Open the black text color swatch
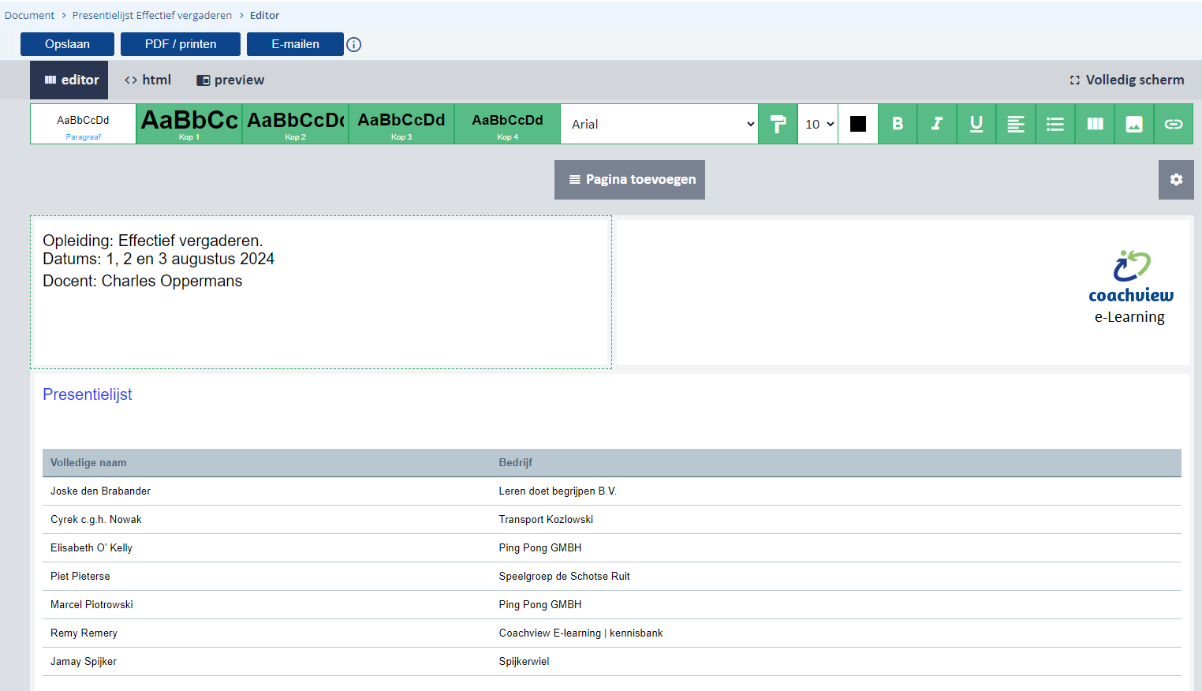The height and width of the screenshot is (691, 1202). 858,124
